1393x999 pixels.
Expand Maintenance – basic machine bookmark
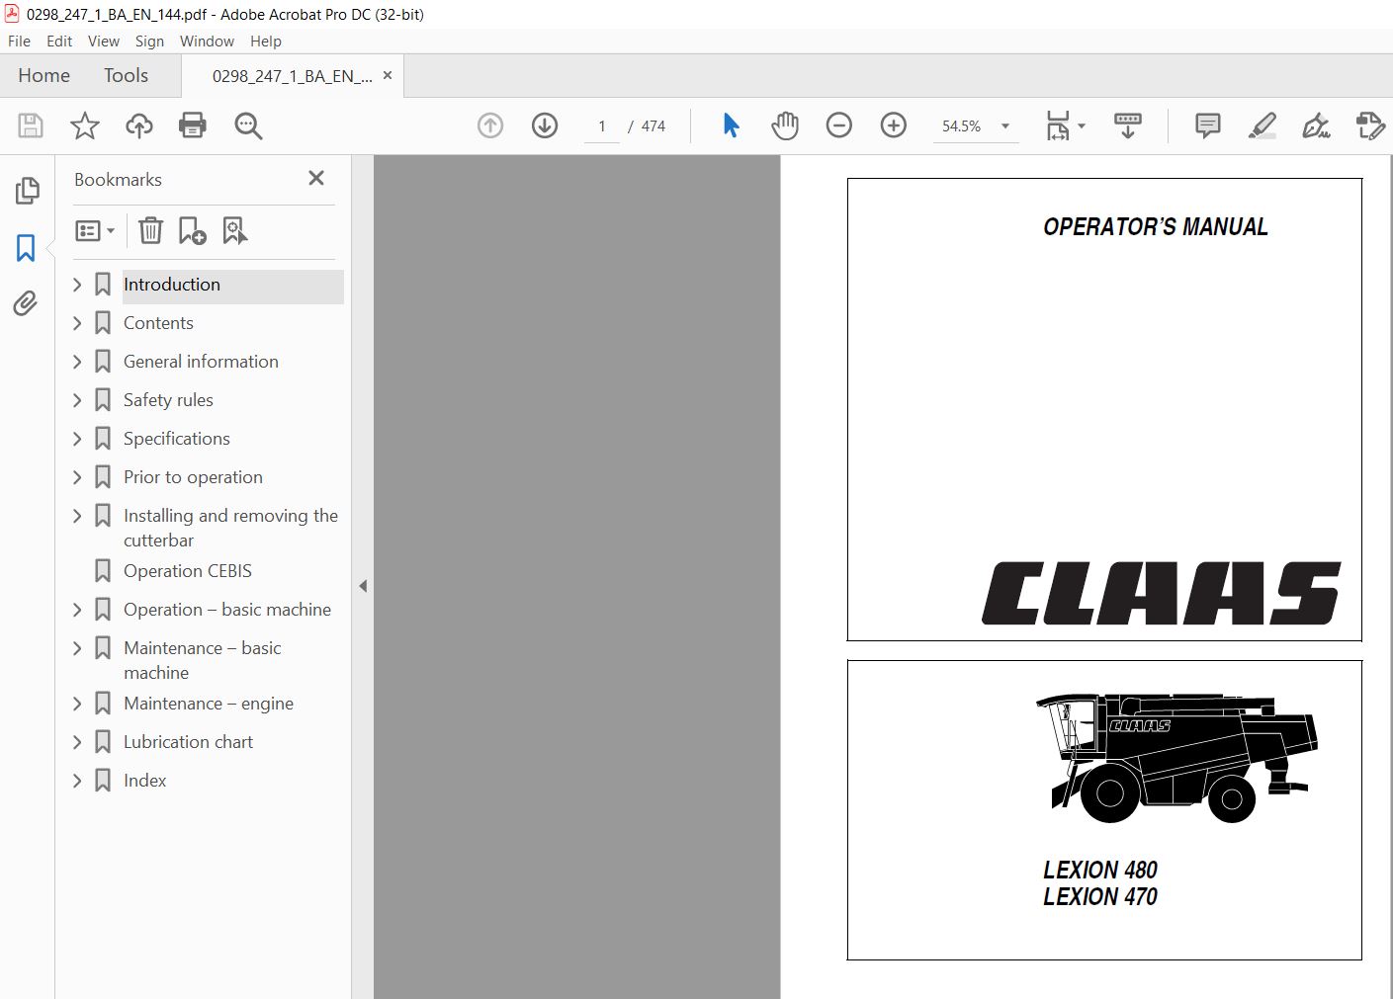77,648
